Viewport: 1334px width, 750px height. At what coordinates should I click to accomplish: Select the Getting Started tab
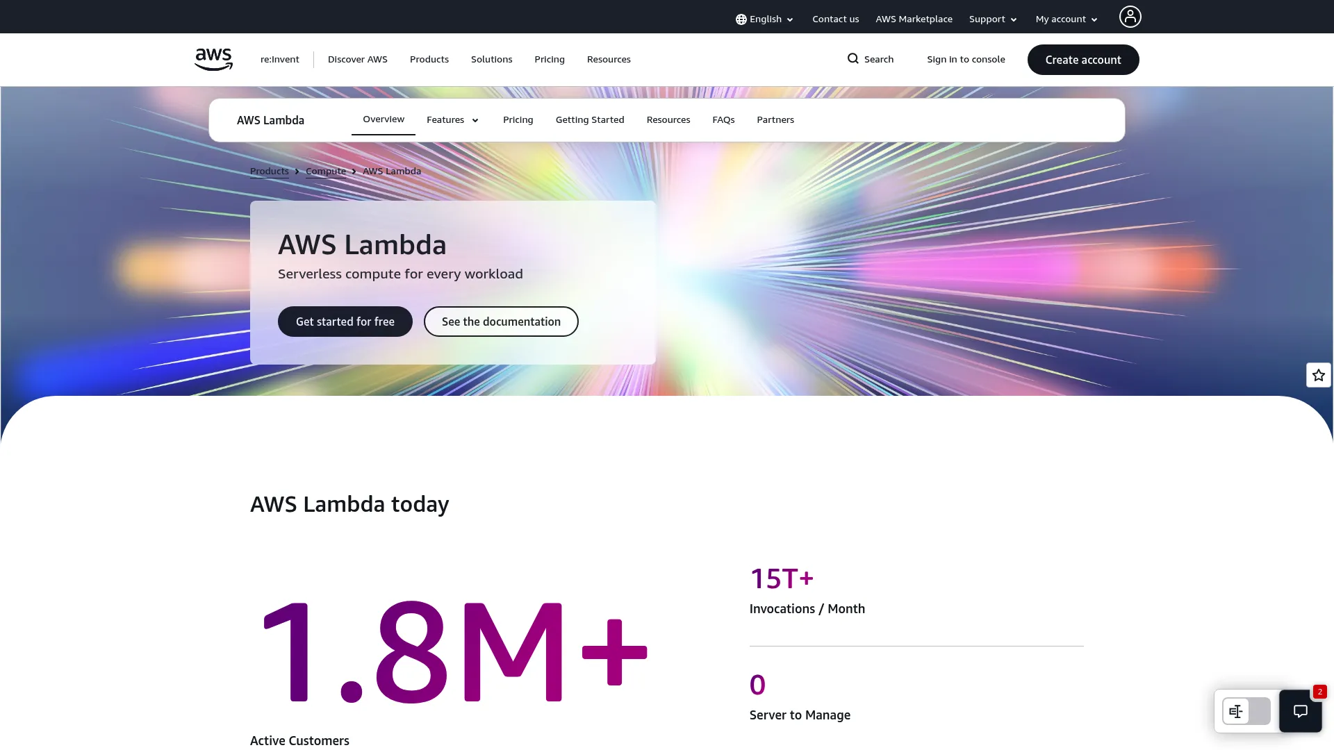[x=590, y=120]
